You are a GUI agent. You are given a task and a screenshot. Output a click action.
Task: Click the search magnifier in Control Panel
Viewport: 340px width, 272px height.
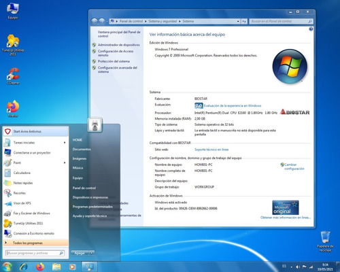point(310,21)
